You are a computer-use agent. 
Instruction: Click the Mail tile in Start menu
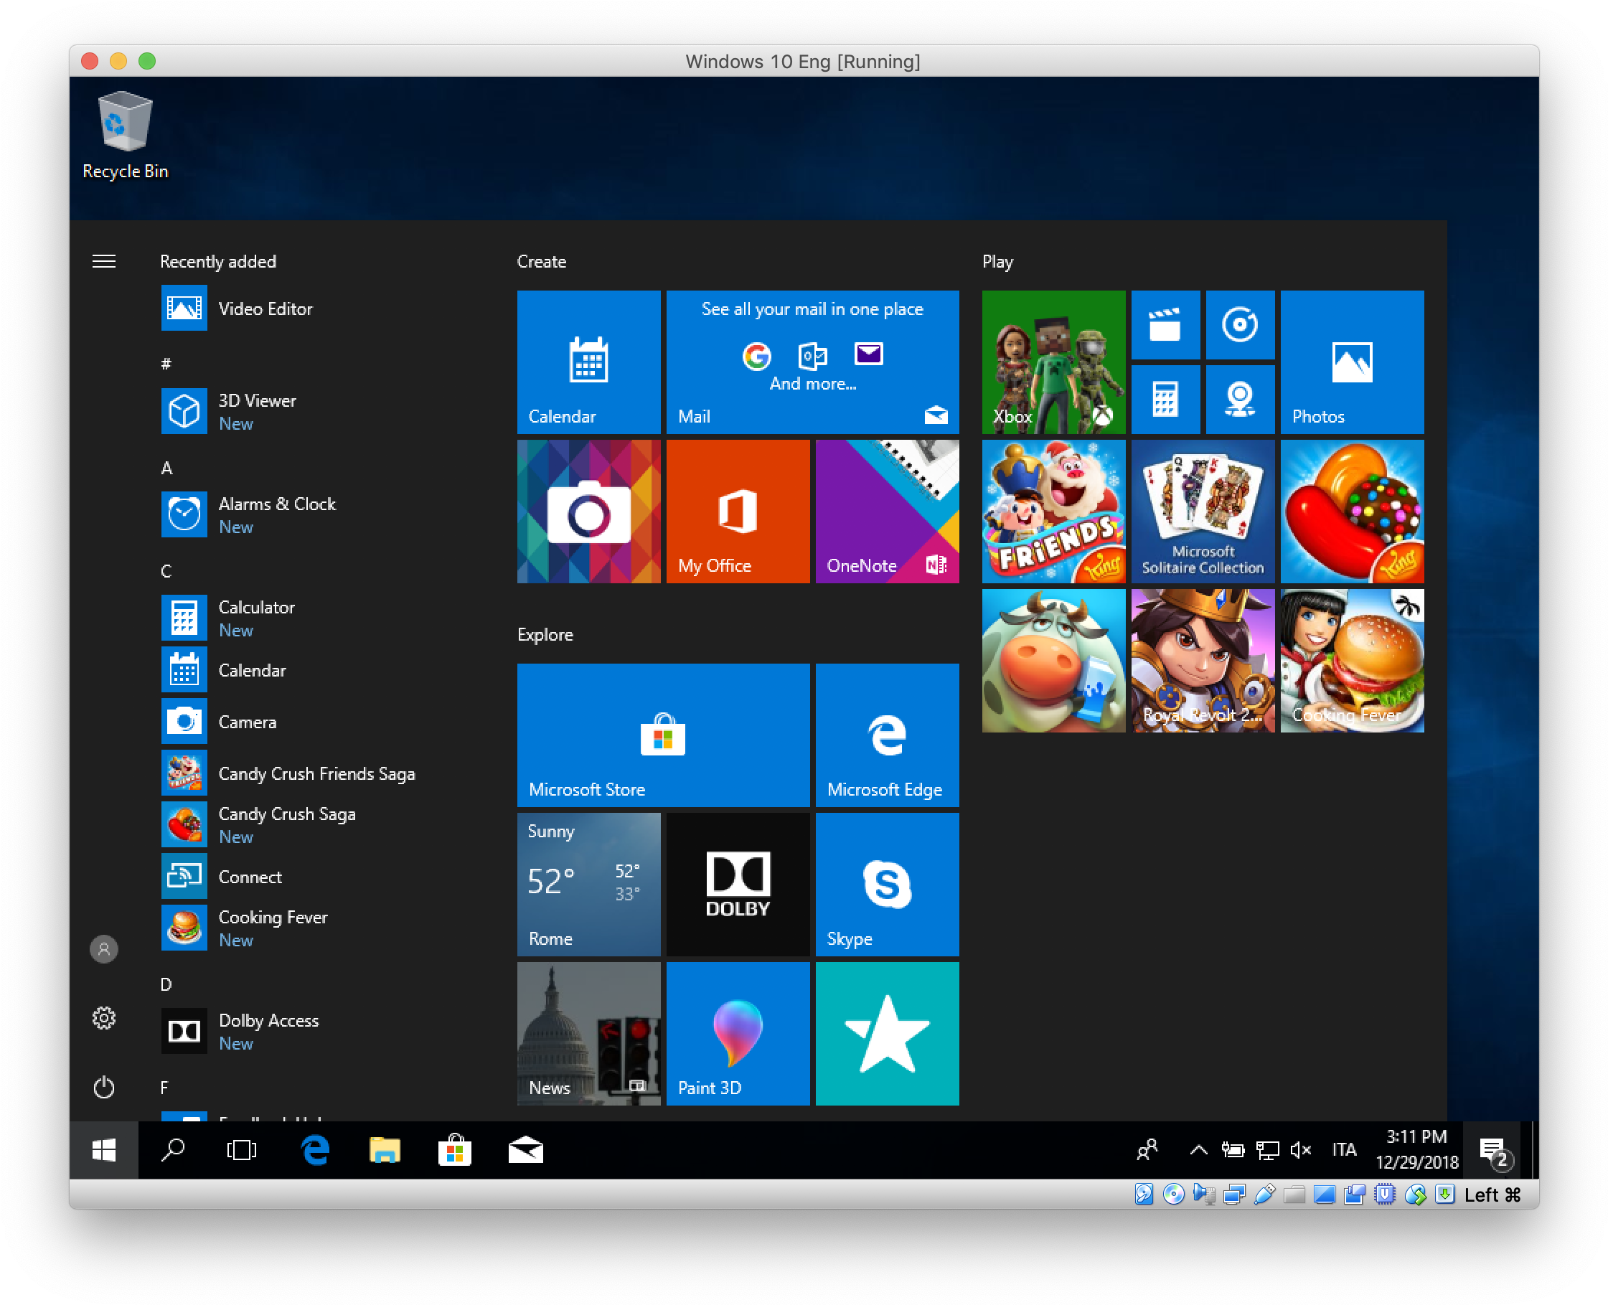pos(810,356)
